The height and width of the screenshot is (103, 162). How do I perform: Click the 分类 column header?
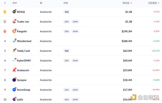(x=66, y=3)
